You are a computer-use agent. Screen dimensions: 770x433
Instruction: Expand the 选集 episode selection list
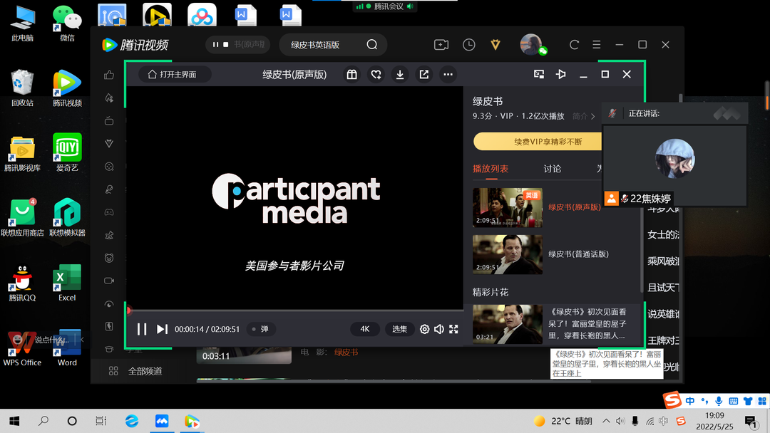[399, 329]
